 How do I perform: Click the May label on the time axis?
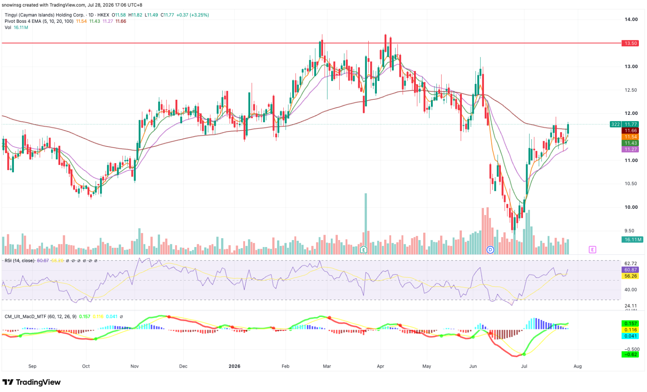point(427,366)
